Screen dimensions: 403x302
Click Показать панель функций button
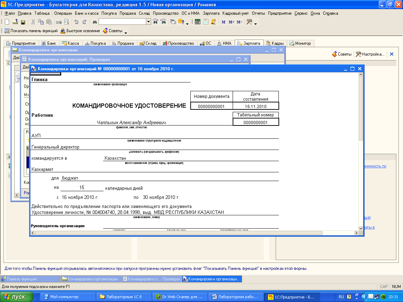(x=31, y=31)
